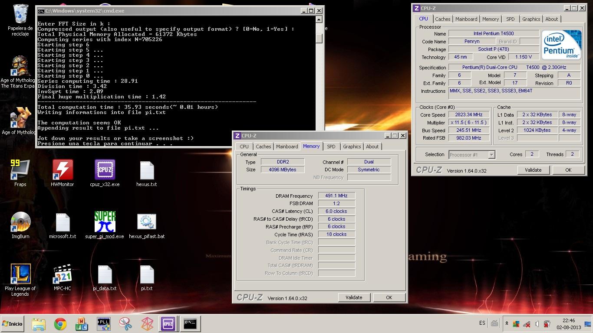Click the volume speaker tray icon

tap(537, 324)
